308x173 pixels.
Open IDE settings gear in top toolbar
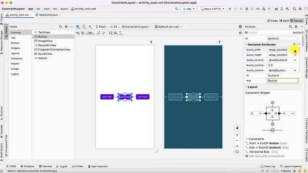coord(300,9)
